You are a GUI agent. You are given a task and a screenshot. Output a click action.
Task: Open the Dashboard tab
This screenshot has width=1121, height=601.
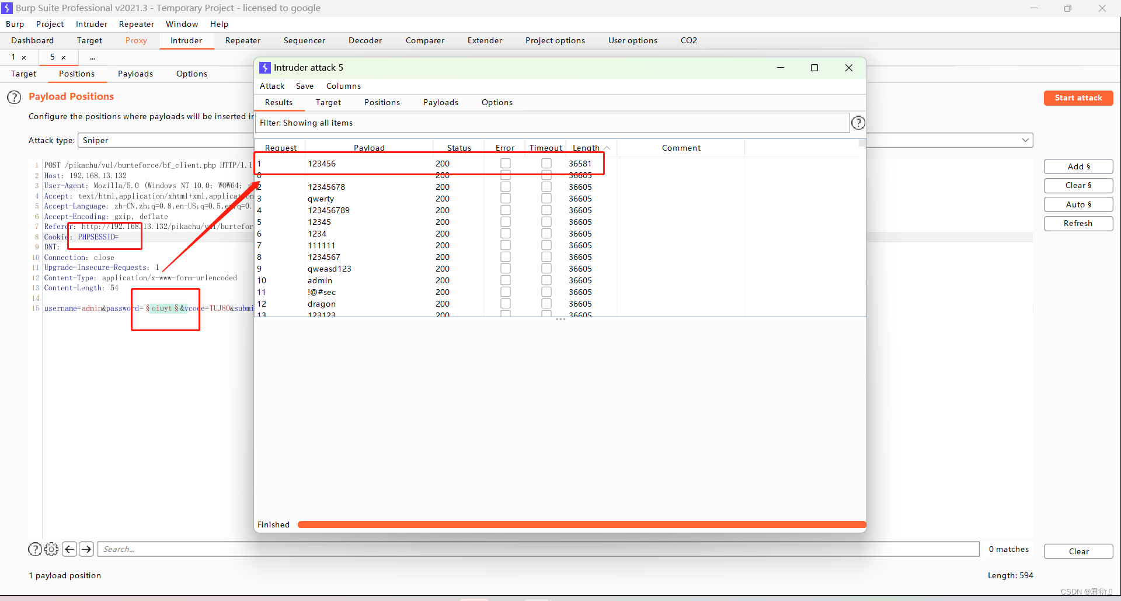(x=32, y=40)
